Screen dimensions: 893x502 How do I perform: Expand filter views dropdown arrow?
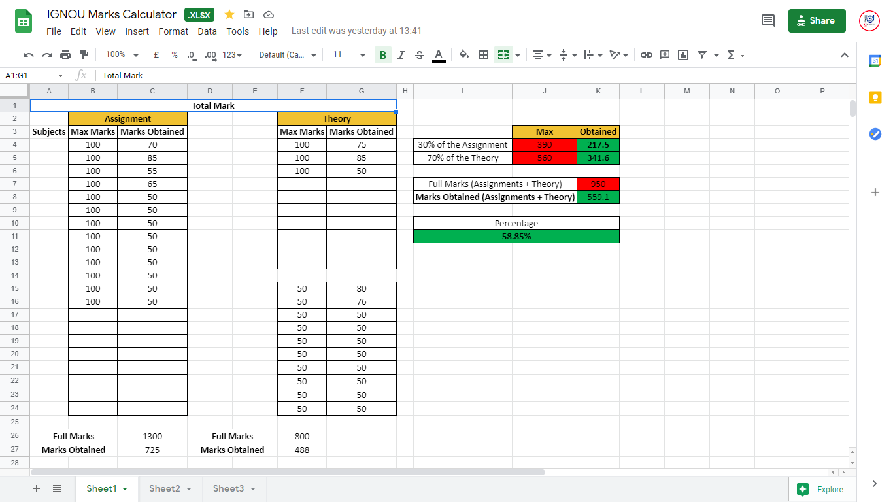[716, 55]
